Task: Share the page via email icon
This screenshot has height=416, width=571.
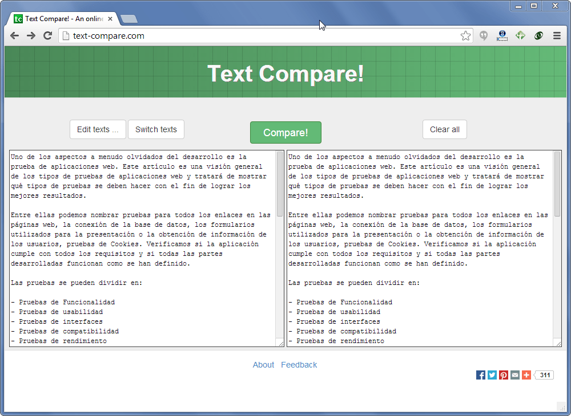Action: click(514, 375)
